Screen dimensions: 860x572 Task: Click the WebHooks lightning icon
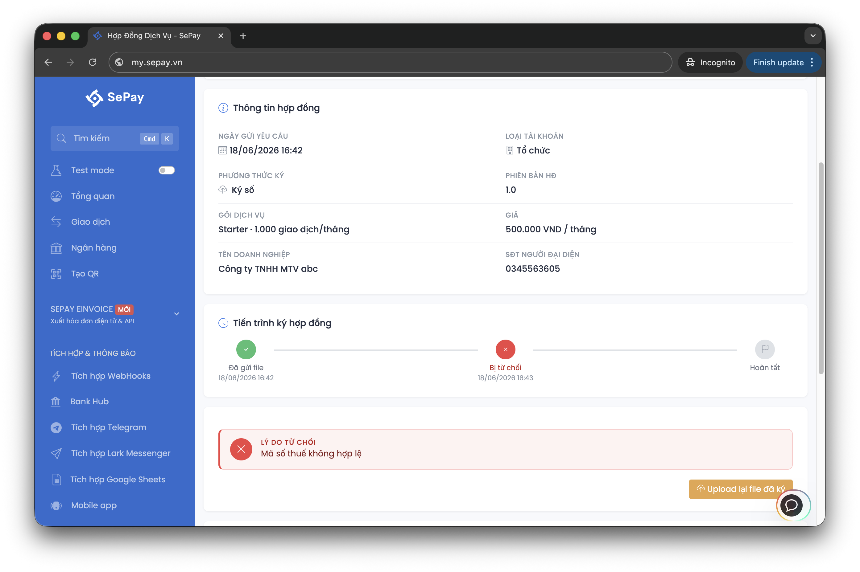pyautogui.click(x=56, y=376)
